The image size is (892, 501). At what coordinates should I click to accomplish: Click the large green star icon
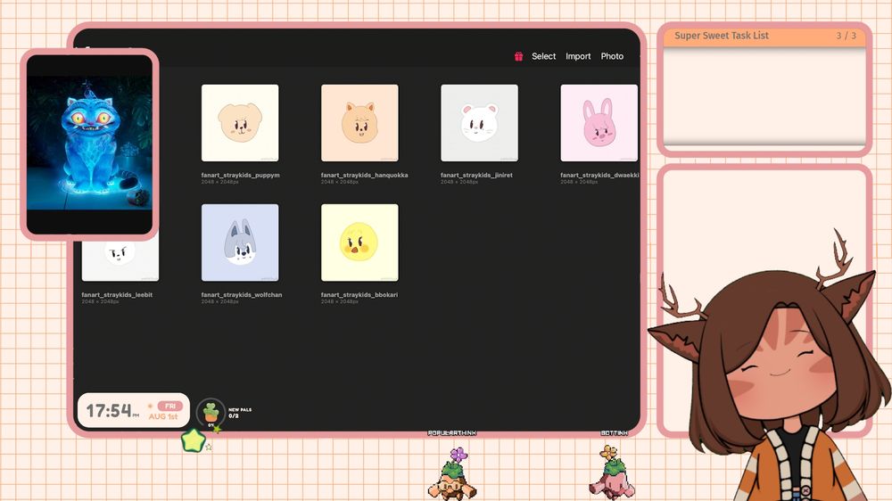click(193, 440)
